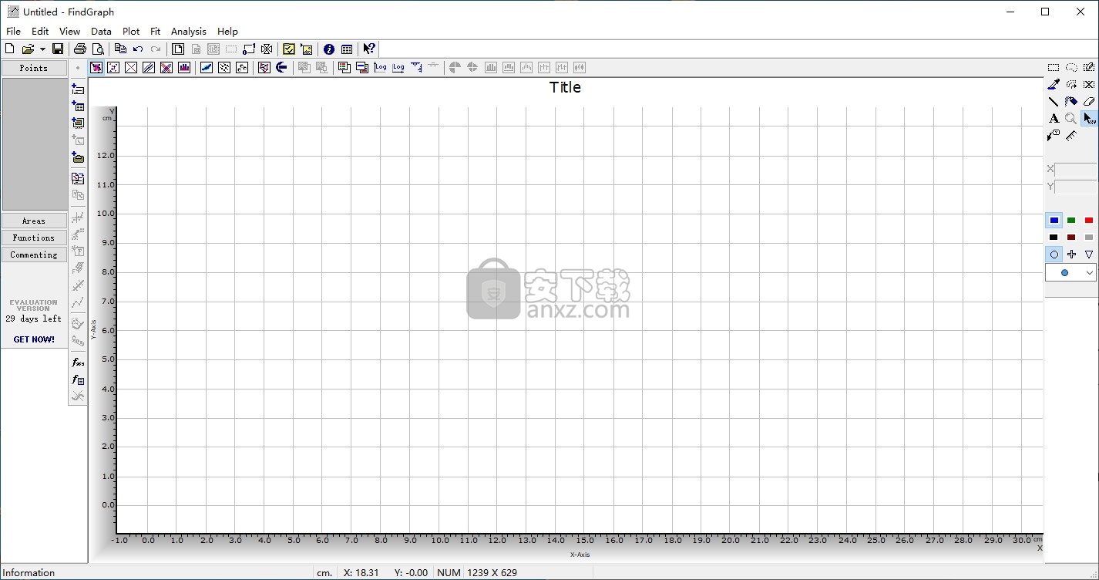Open Print Preview magnifier-page icon
Viewport: 1099px width, 580px height.
pyautogui.click(x=98, y=49)
